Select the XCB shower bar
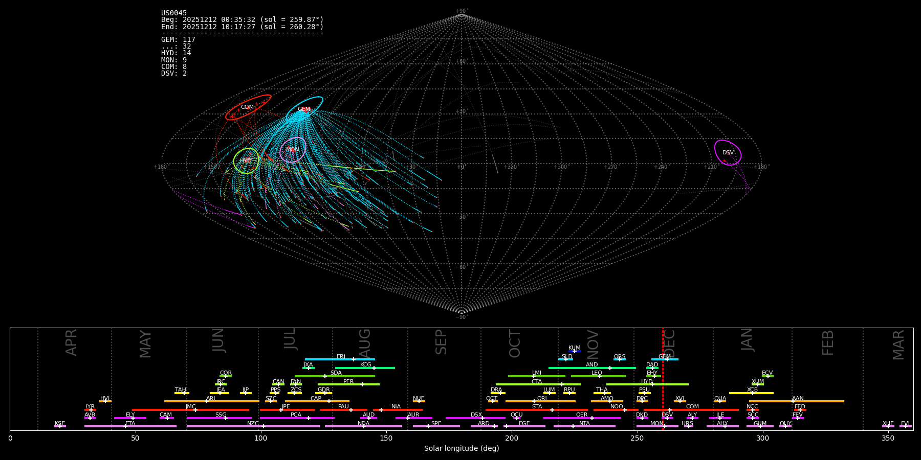This screenshot has height=460, width=921. pos(751,393)
